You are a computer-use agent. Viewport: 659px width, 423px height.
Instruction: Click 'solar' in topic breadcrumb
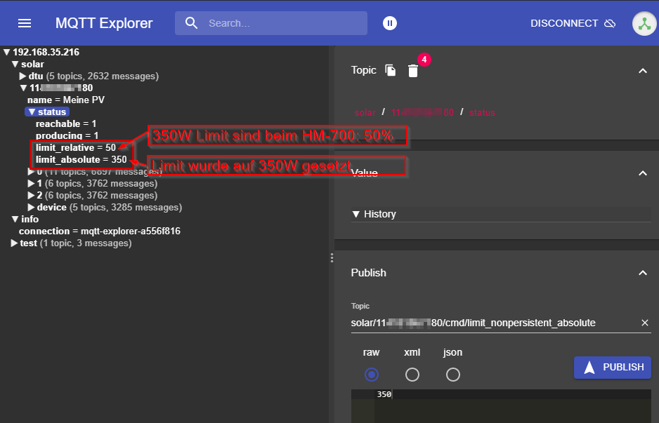[x=365, y=112]
